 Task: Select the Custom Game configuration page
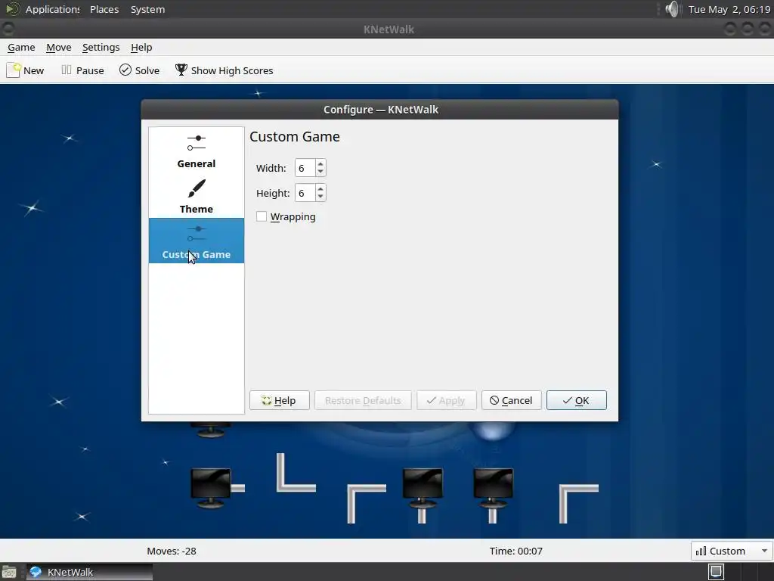point(197,241)
